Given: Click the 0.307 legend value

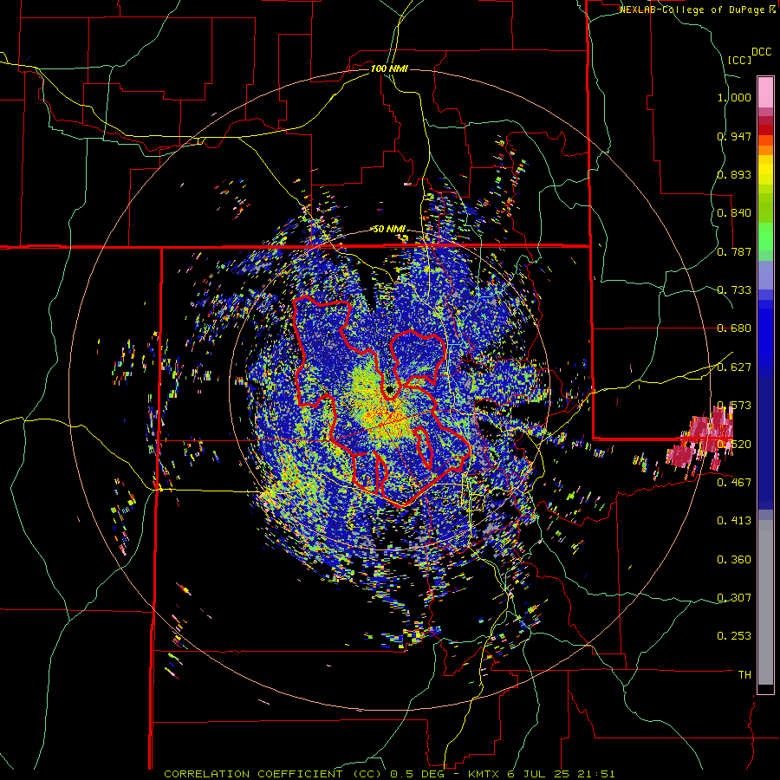Looking at the screenshot, I should (734, 597).
